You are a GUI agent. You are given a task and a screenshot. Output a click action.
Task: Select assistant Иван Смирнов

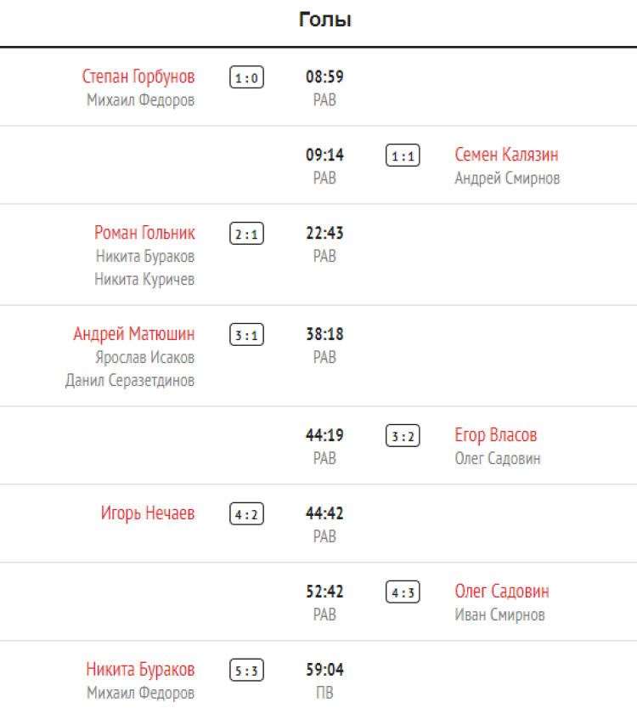point(499,615)
